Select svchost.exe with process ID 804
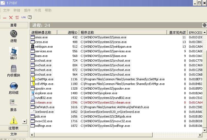 click(x=116, y=65)
